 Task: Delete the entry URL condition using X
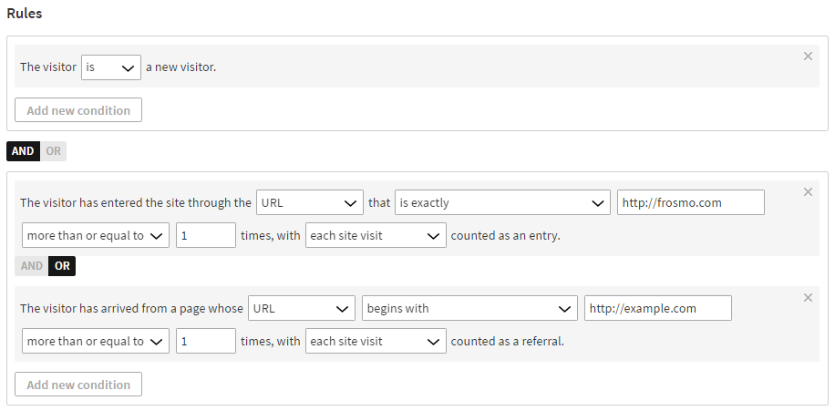[x=808, y=192]
